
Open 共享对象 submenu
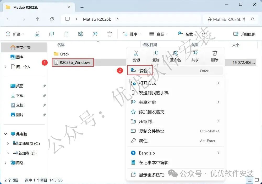coord(175,102)
